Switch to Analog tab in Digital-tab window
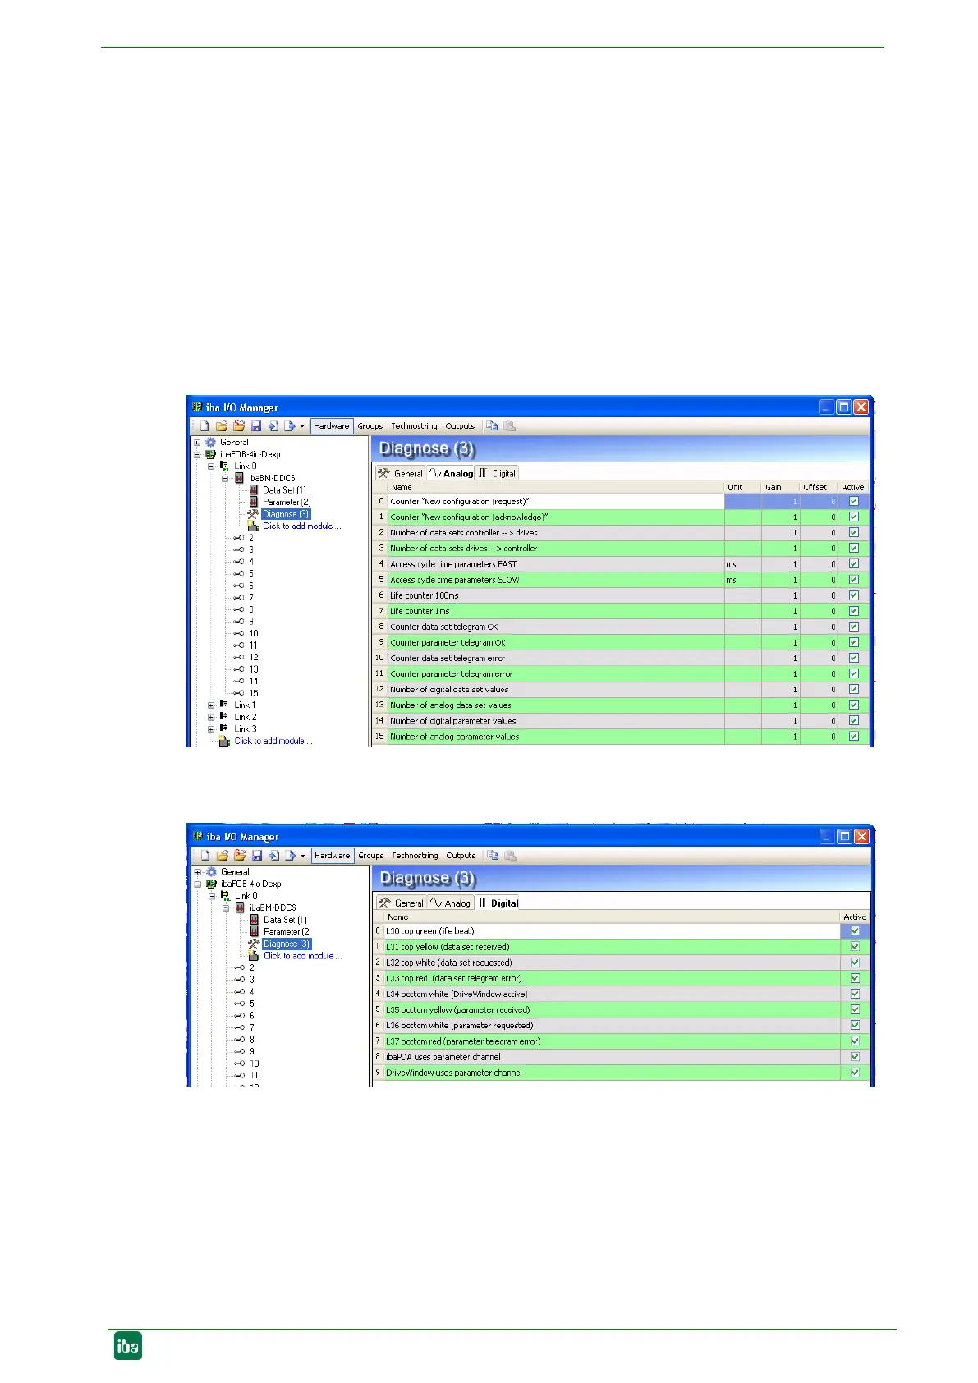 coord(450,903)
